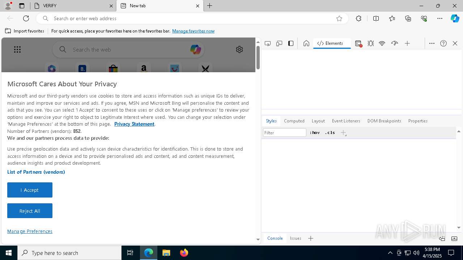
Task: Open the profile avatar icon
Action: click(x=8, y=6)
